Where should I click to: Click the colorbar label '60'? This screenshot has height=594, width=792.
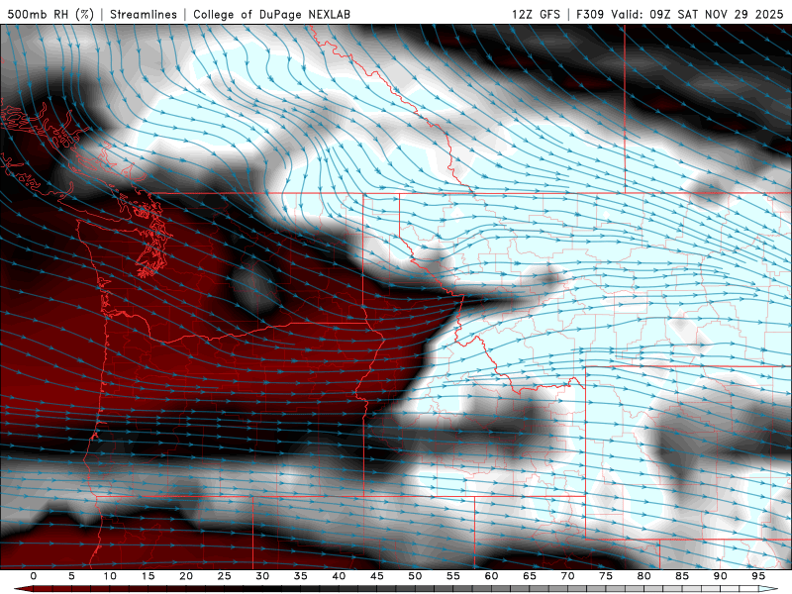(x=491, y=576)
